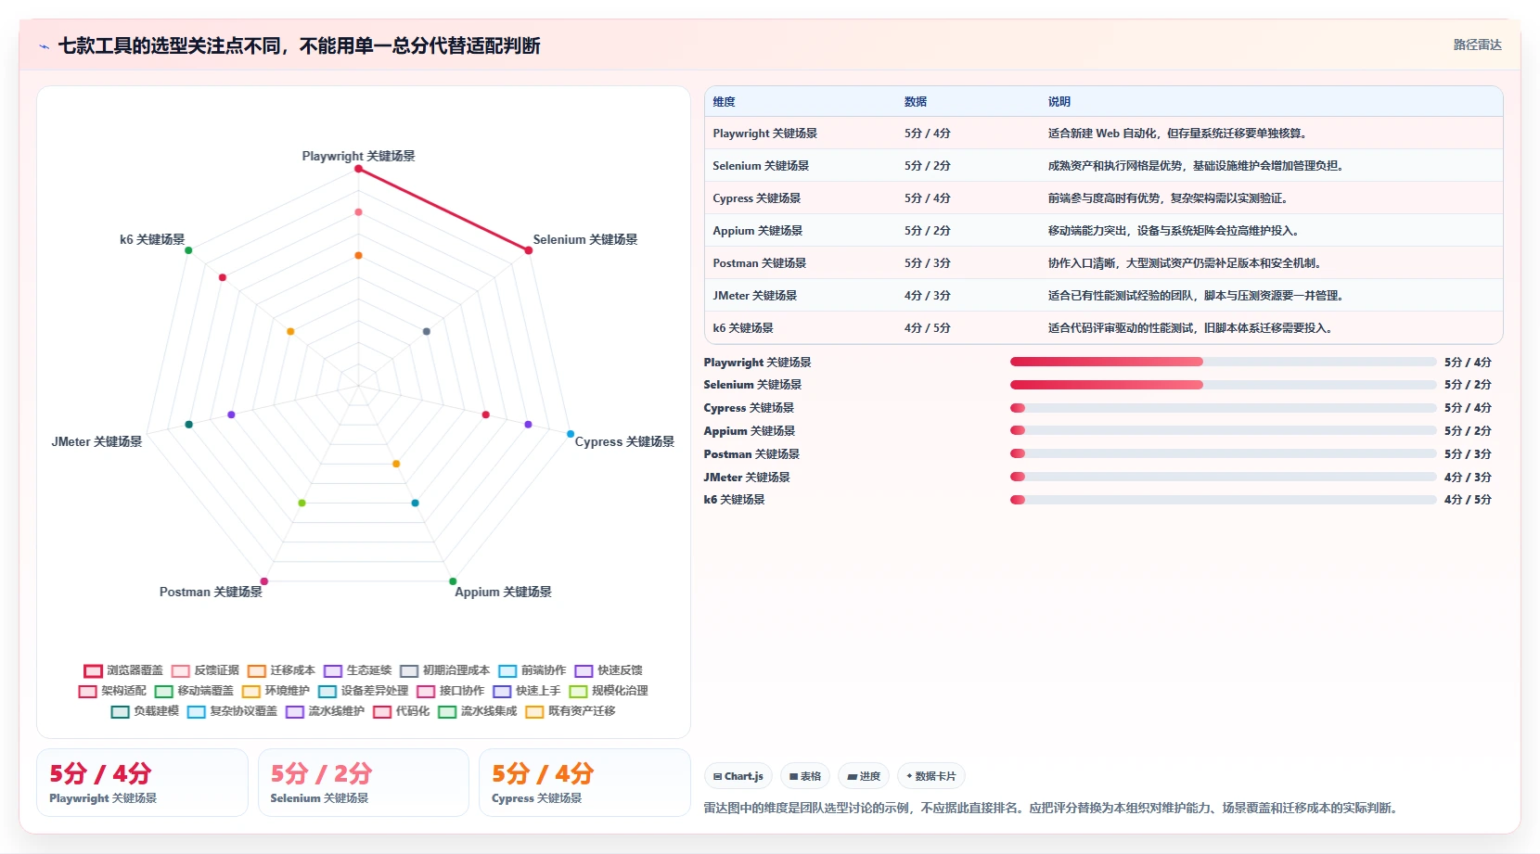Viewport: 1540px width, 854px height.
Task: Click the Appium 关键场景 radar axis label
Action: click(x=503, y=592)
